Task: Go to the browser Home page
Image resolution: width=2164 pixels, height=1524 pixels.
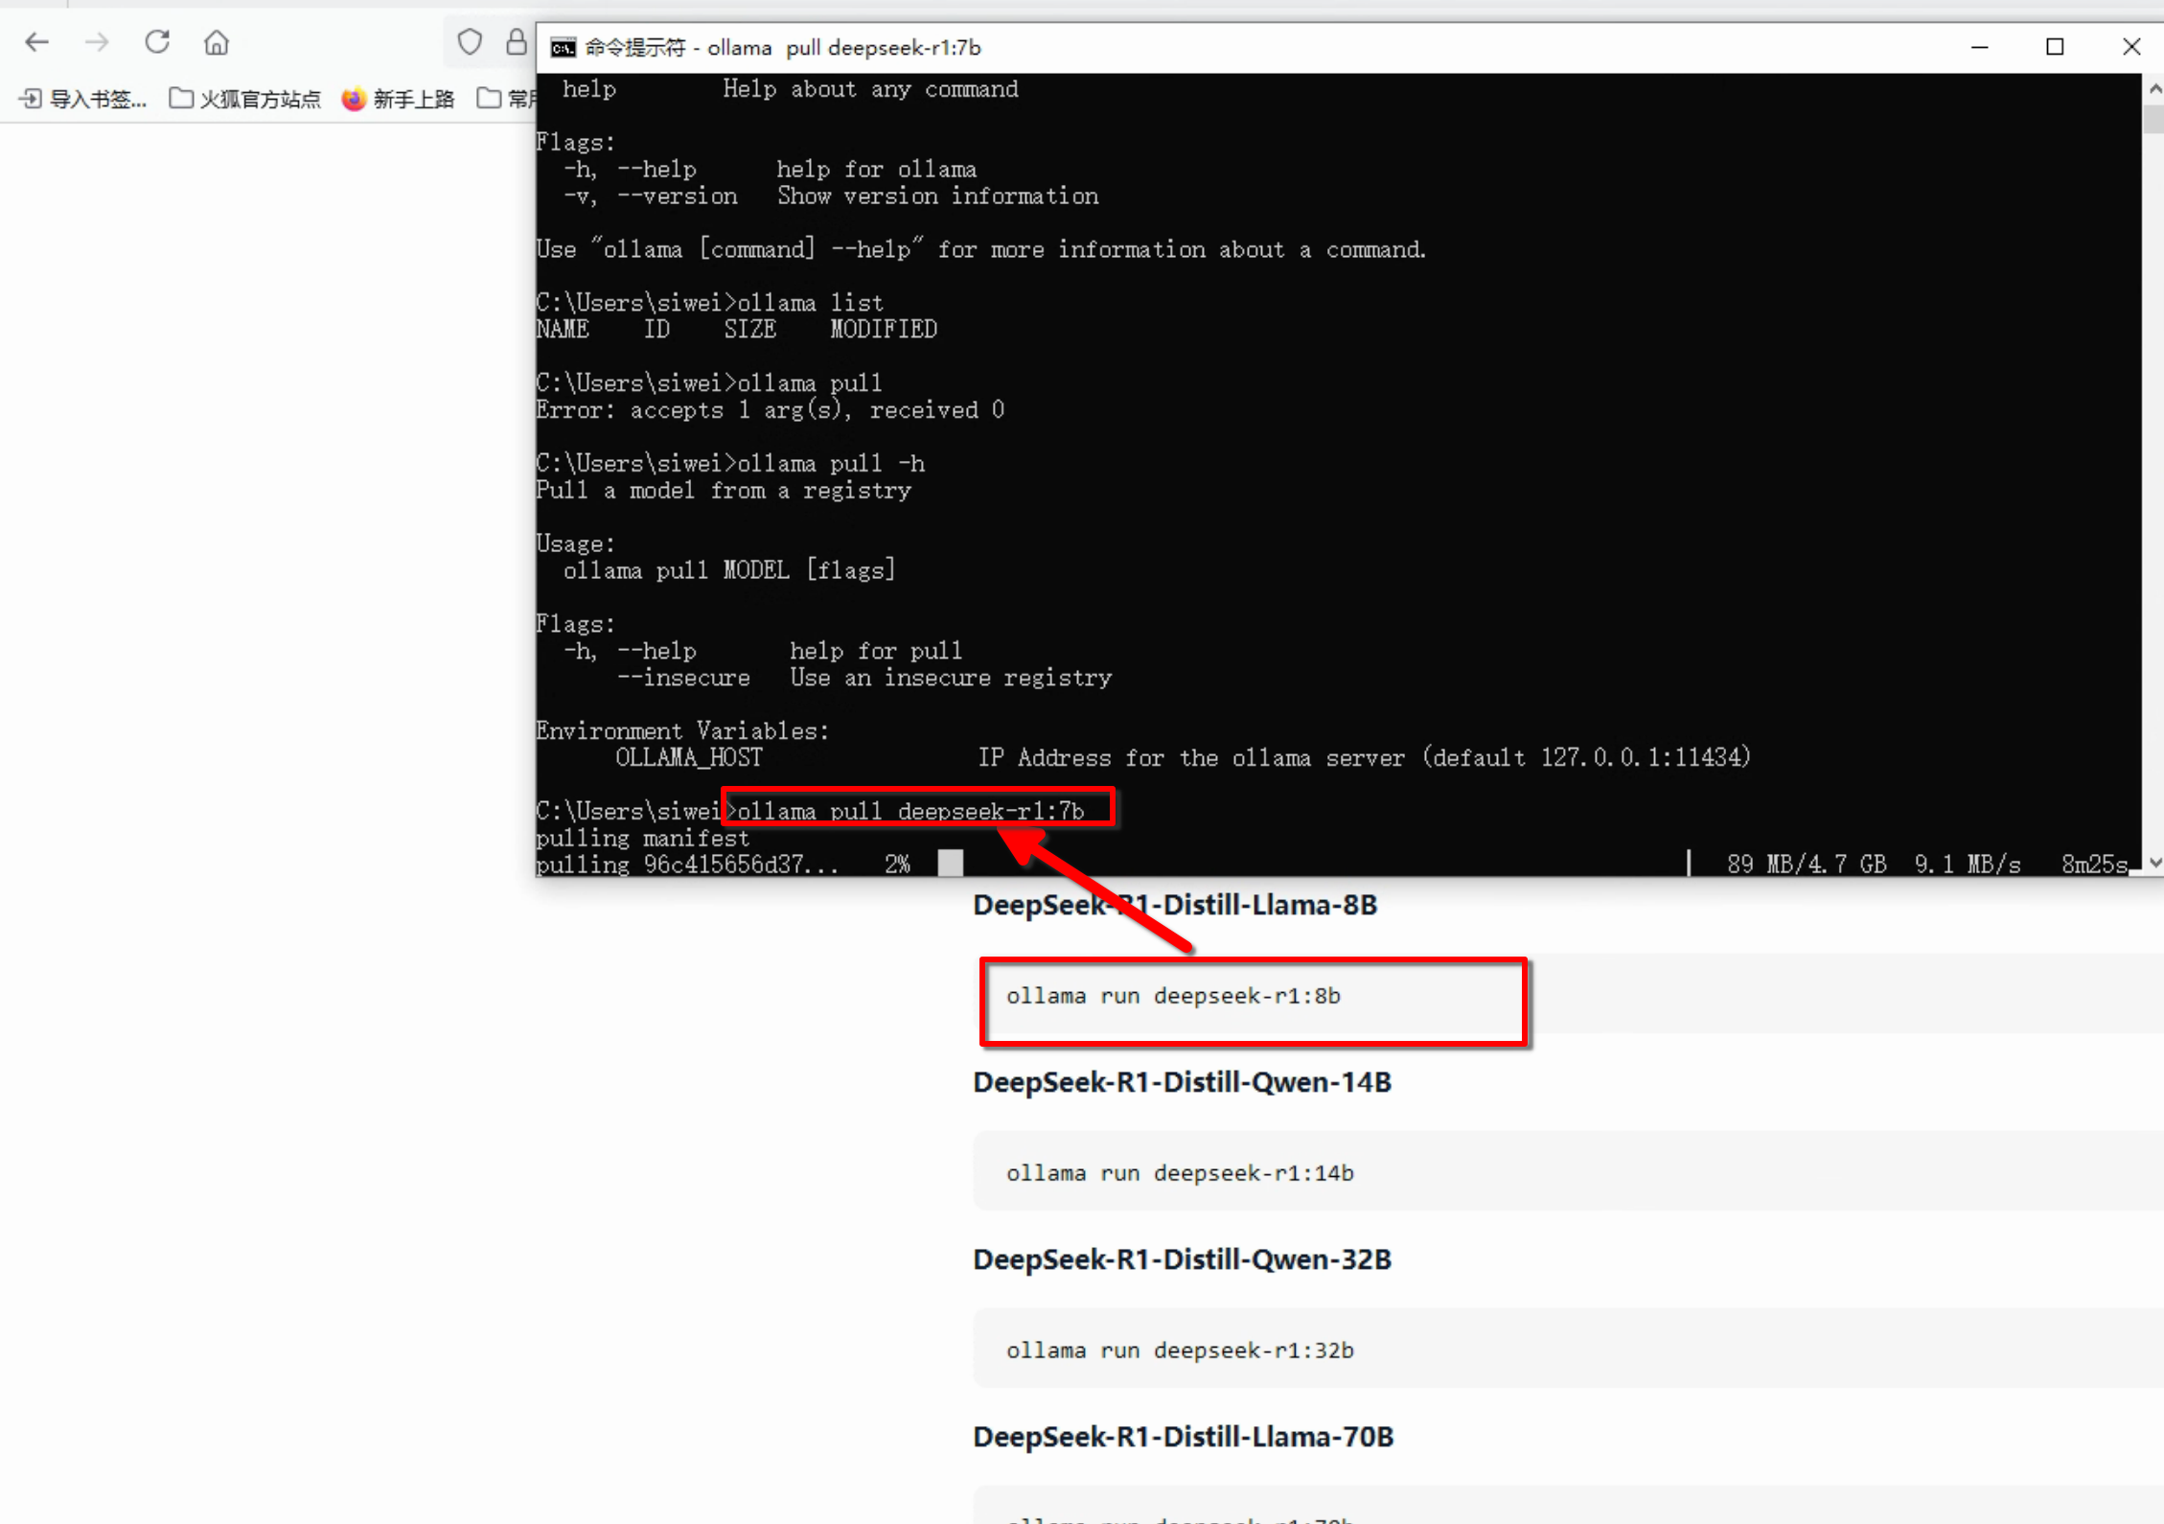Action: 217,42
